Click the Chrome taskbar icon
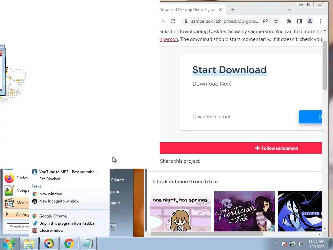The height and width of the screenshot is (250, 333). pyautogui.click(x=69, y=243)
